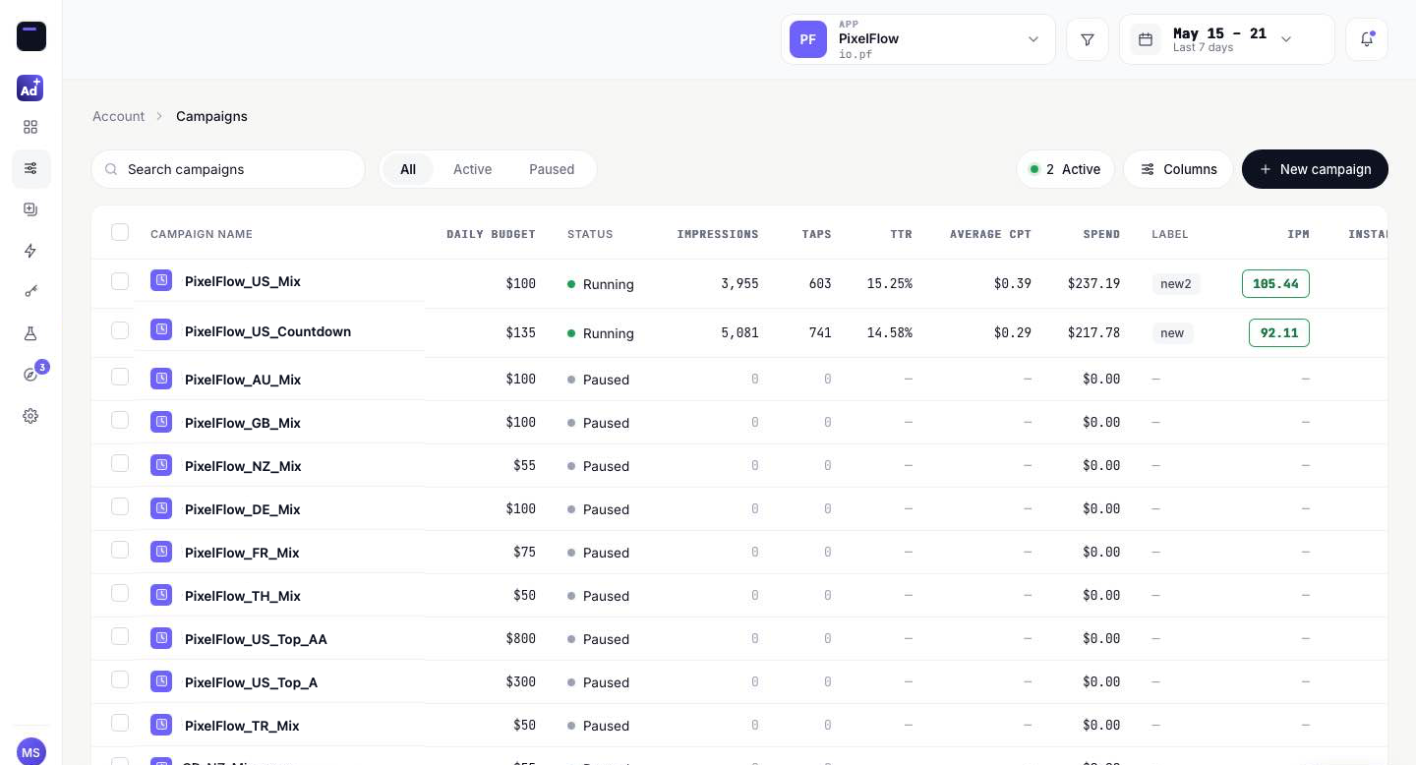Open the PixelFlow_US_Top_AA campaign name
This screenshot has height=765, width=1416.
click(256, 639)
